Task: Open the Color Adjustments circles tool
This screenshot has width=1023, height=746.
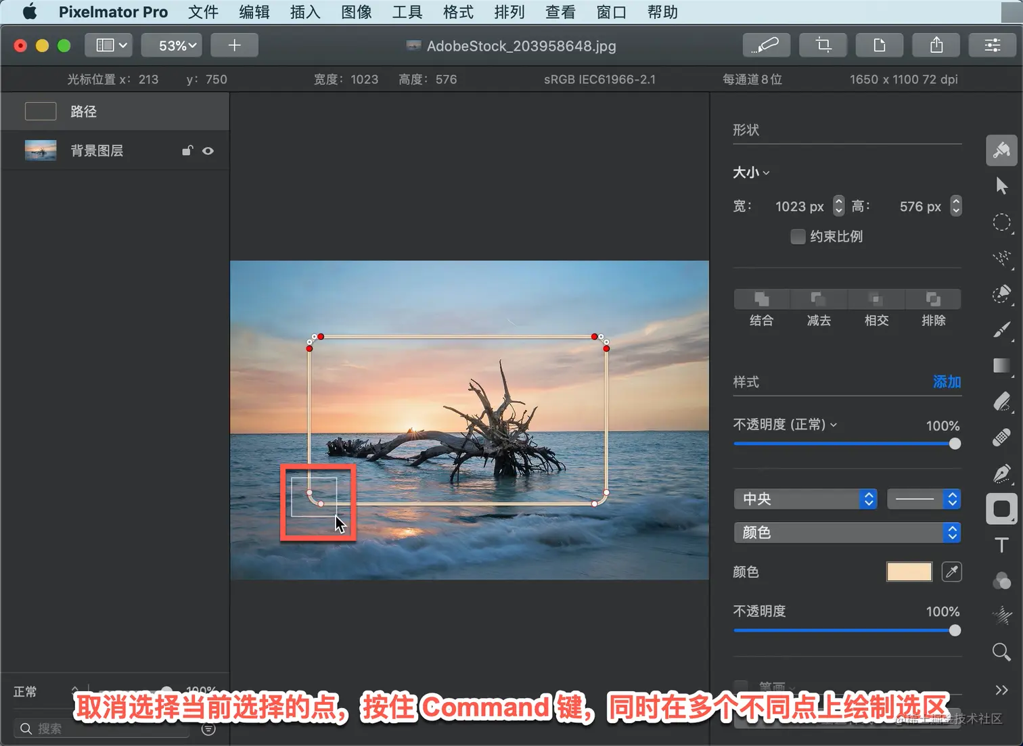Action: [x=1001, y=581]
